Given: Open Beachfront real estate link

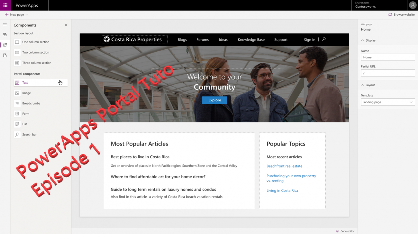Looking at the screenshot, I should tap(284, 166).
